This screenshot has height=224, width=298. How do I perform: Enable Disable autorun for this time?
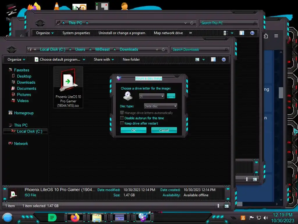122,118
